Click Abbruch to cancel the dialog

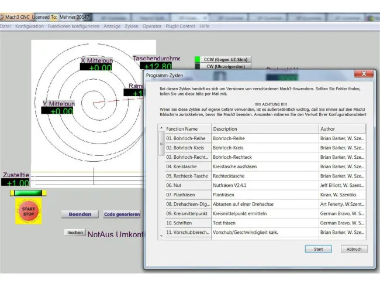354,249
